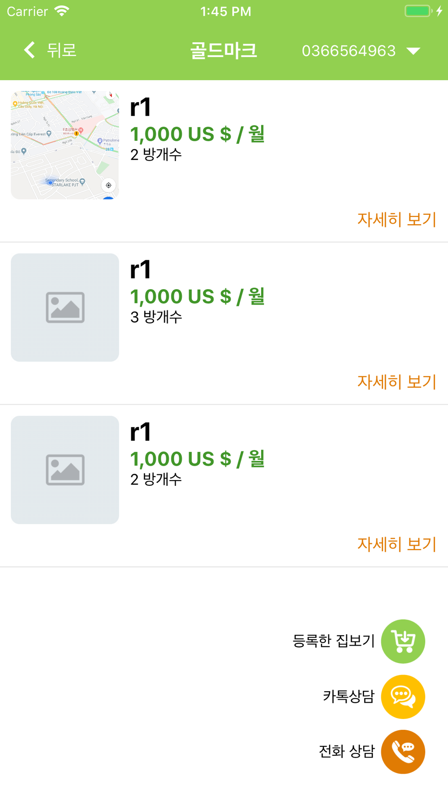Open the map thumbnail of first listing
448x797 pixels.
65,145
